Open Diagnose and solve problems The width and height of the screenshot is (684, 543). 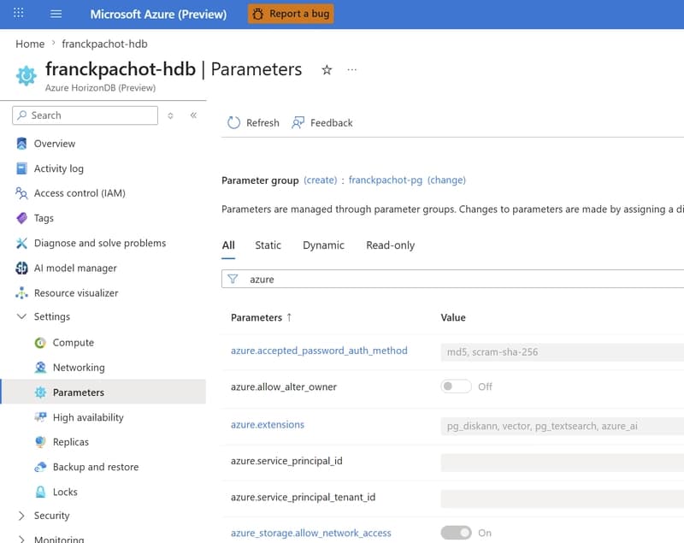click(x=100, y=243)
